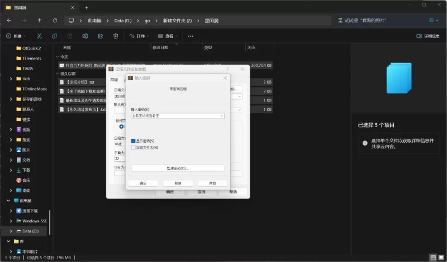Collapse the 很久以前 group

tap(58, 74)
